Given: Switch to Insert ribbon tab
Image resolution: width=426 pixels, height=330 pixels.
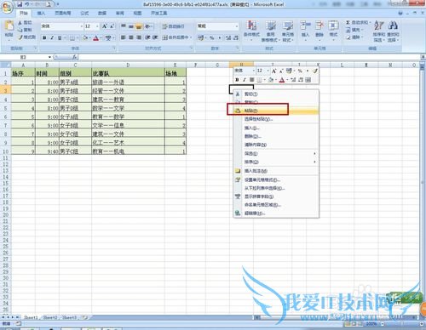Looking at the screenshot, I should coord(41,13).
